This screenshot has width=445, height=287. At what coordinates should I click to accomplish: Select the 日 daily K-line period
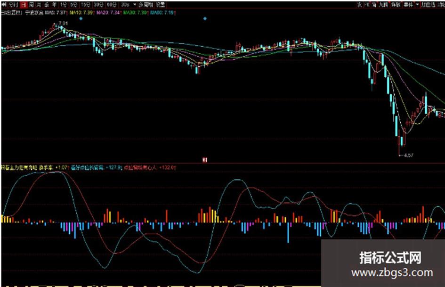[23, 5]
